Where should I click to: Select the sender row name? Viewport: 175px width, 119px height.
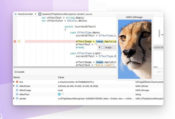coord(23,99)
